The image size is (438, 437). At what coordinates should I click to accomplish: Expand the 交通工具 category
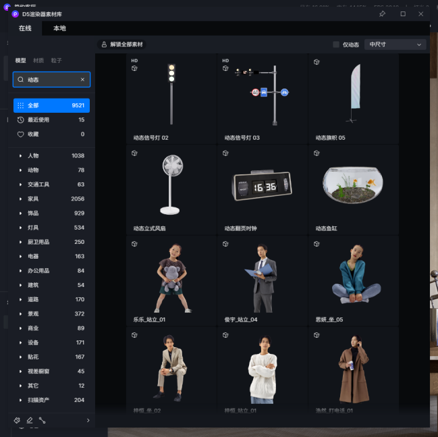(20, 184)
